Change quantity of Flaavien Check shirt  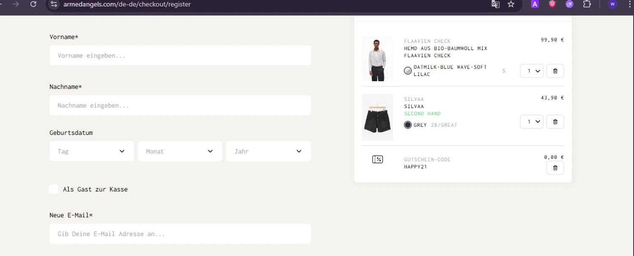point(532,71)
